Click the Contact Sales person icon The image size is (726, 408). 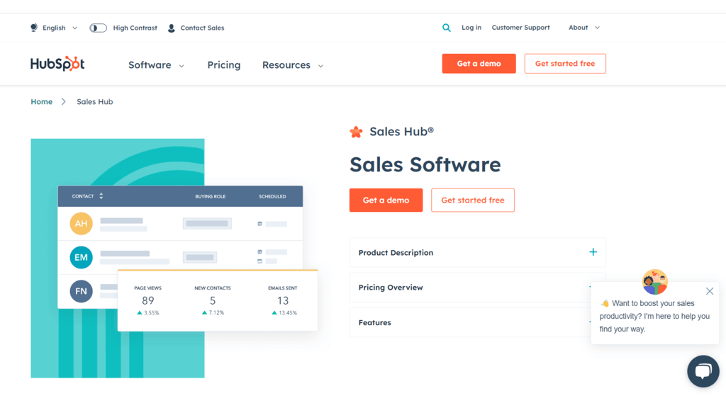(x=172, y=28)
